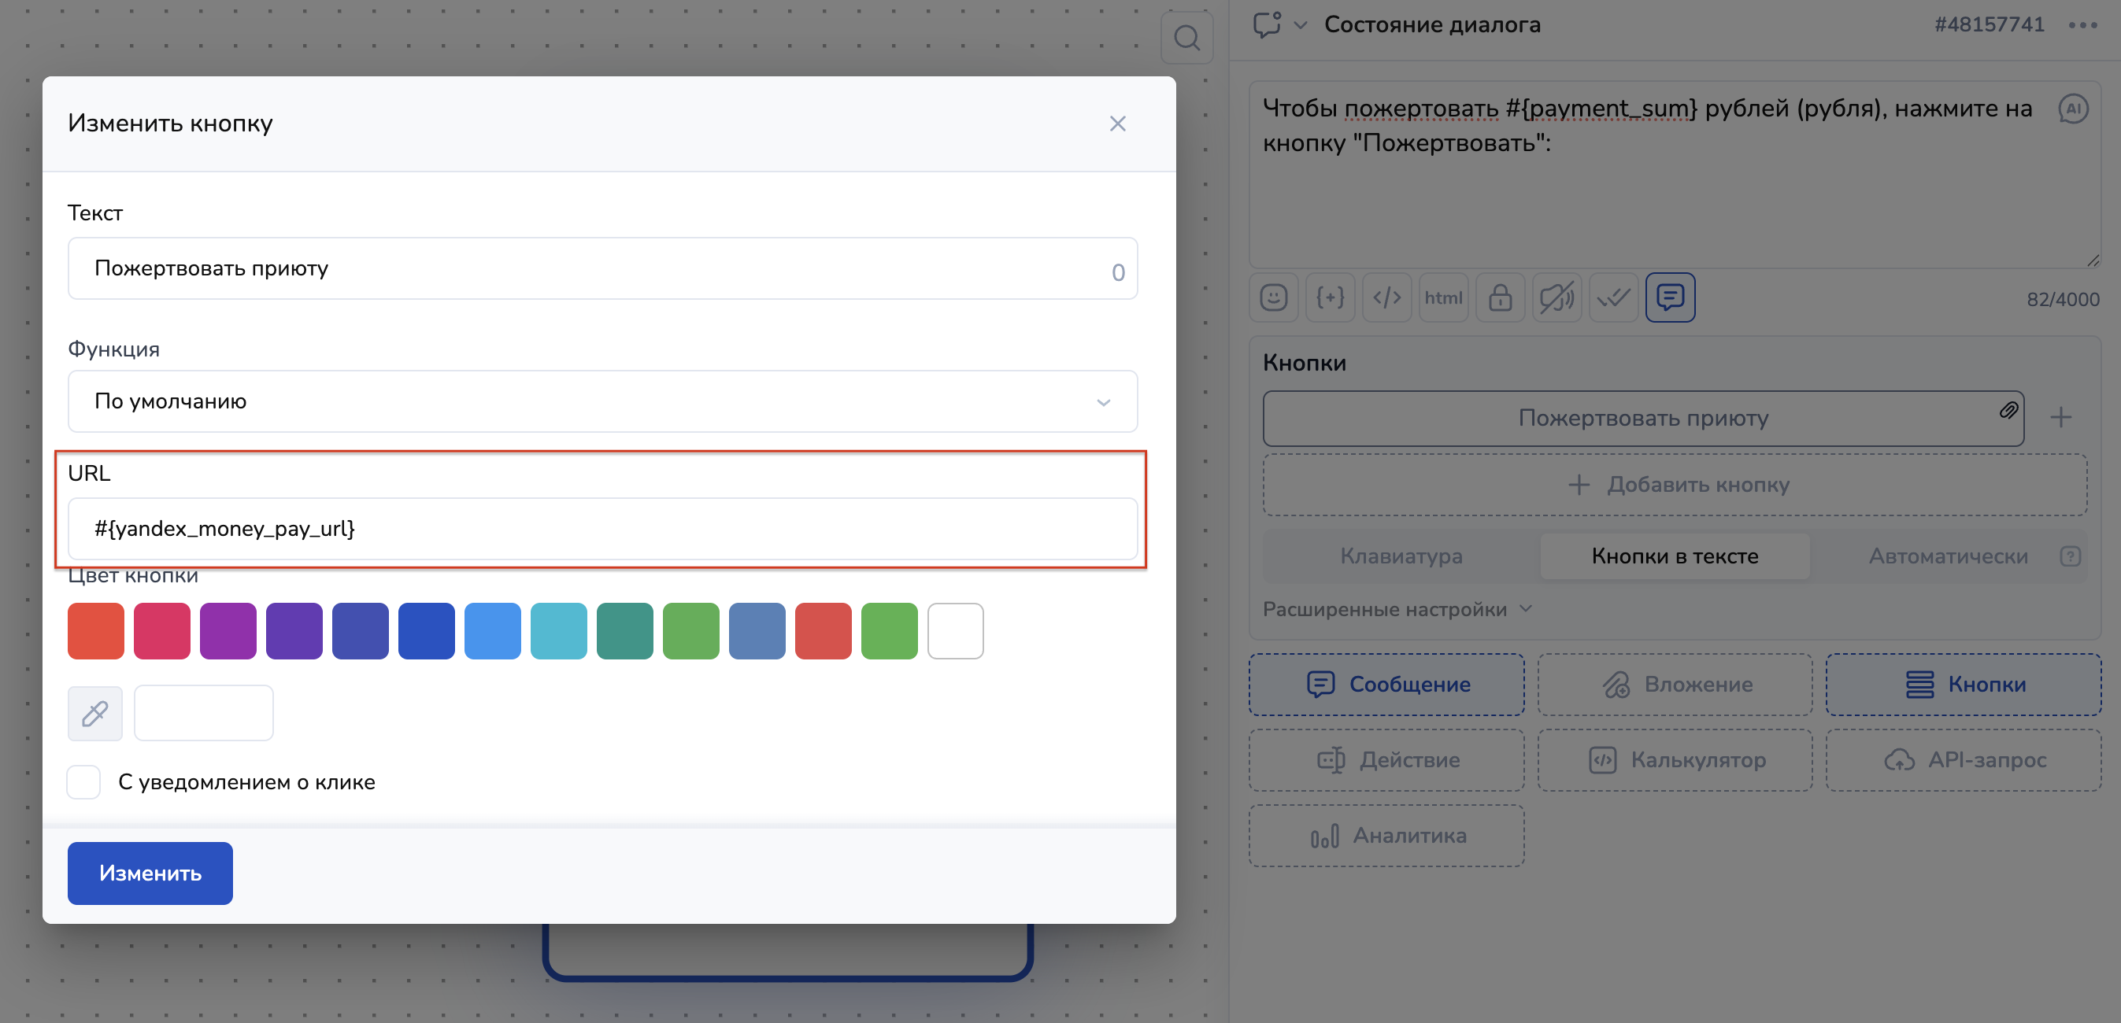This screenshot has height=1023, width=2121.
Task: Click the code brackets toolbar icon
Action: coord(1386,297)
